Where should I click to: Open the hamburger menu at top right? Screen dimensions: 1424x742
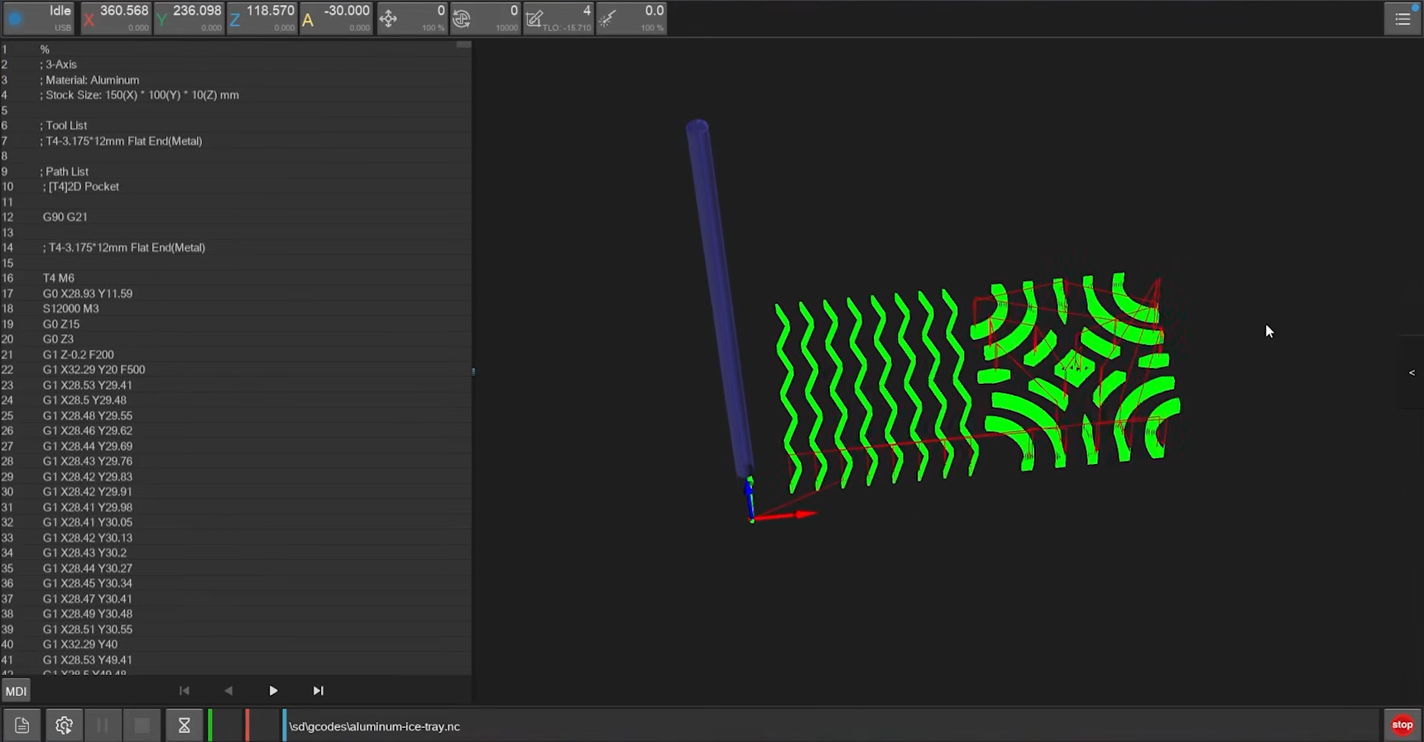click(x=1402, y=19)
